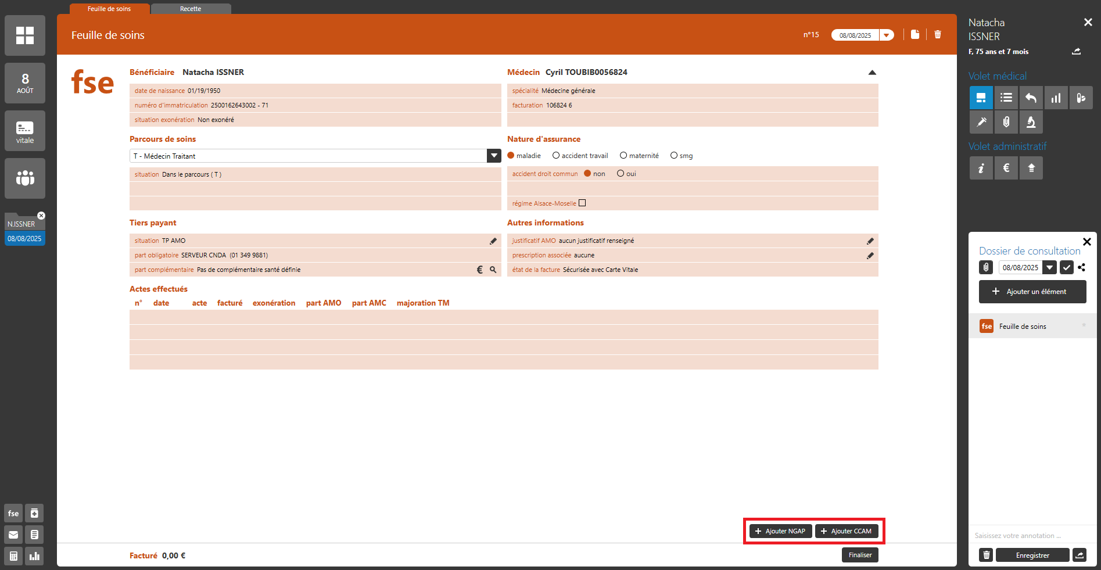Select accident travail radio button
1101x570 pixels.
point(556,156)
